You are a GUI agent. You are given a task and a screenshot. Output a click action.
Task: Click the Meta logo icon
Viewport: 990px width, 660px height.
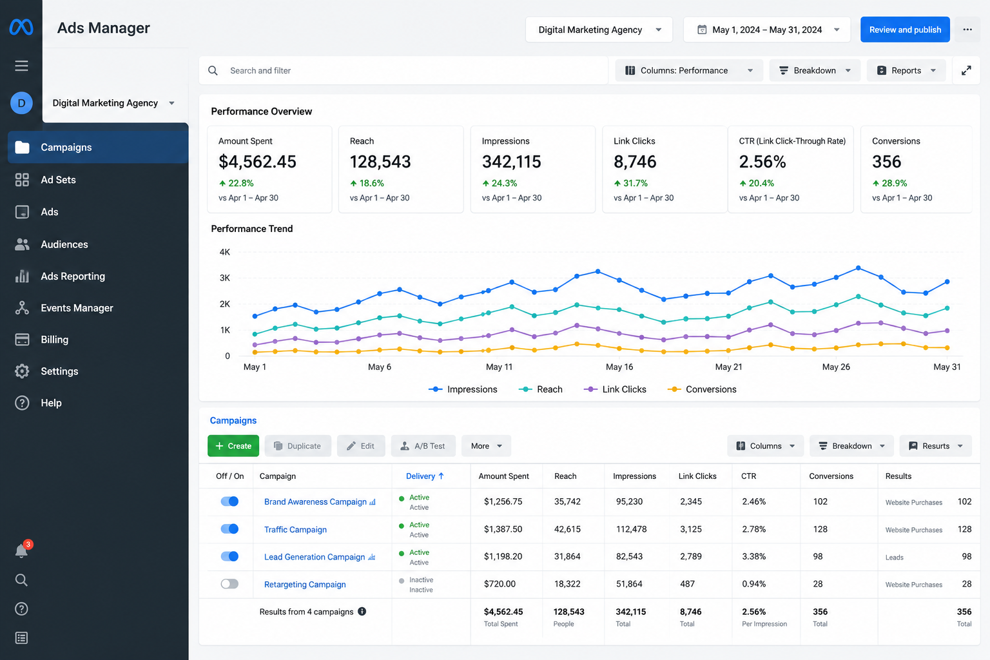pos(21,27)
